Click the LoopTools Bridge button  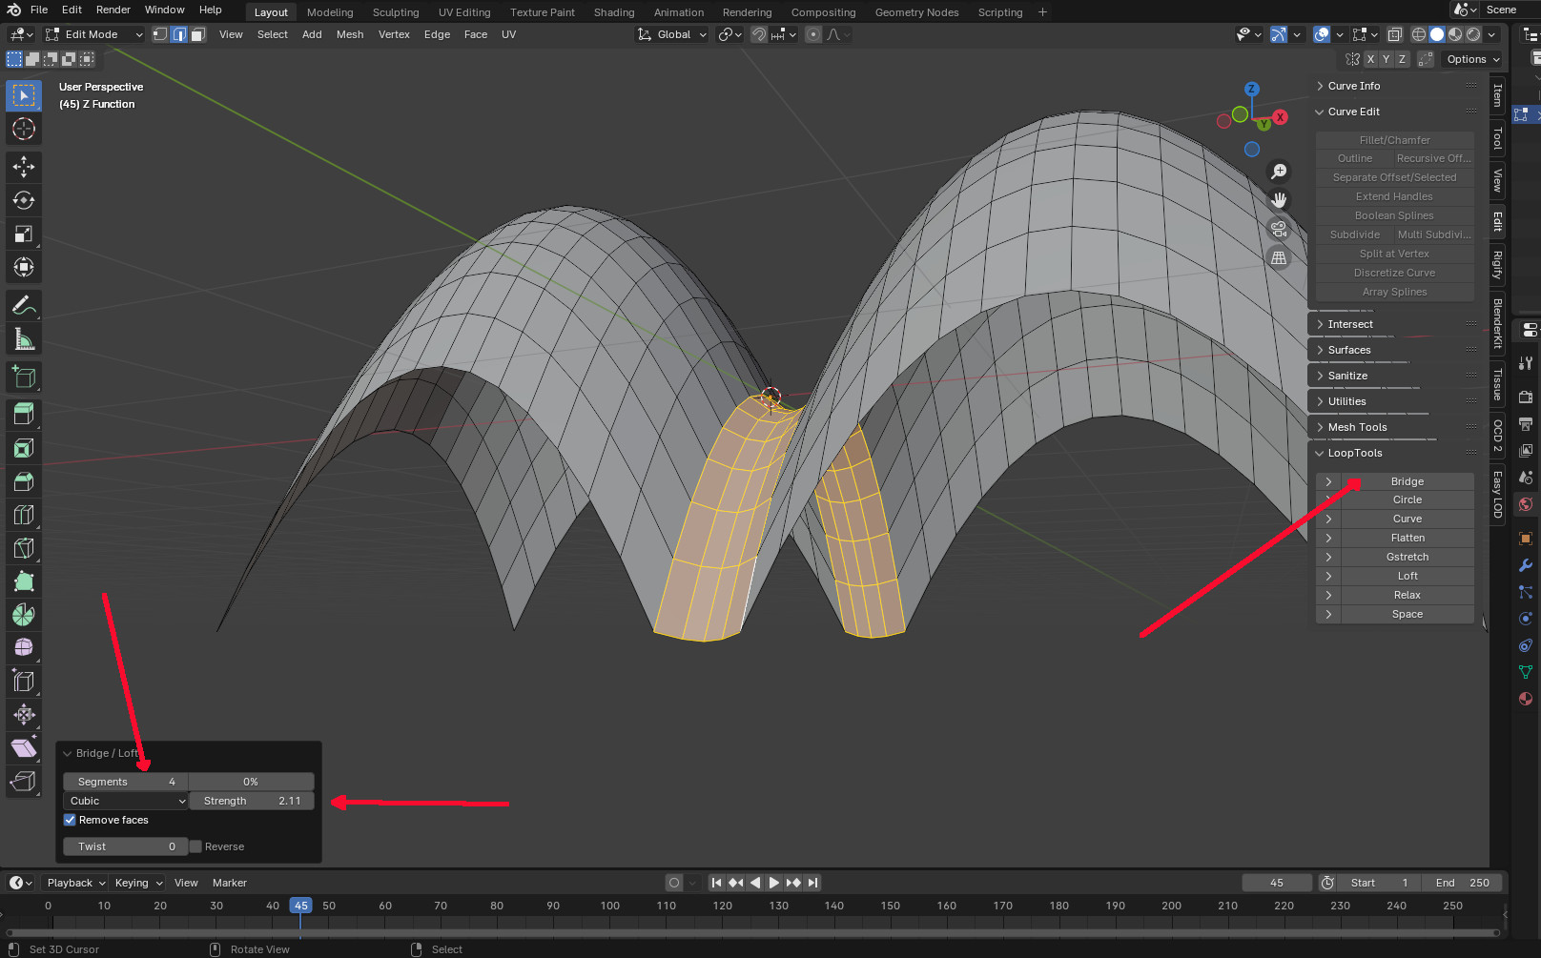pos(1407,481)
